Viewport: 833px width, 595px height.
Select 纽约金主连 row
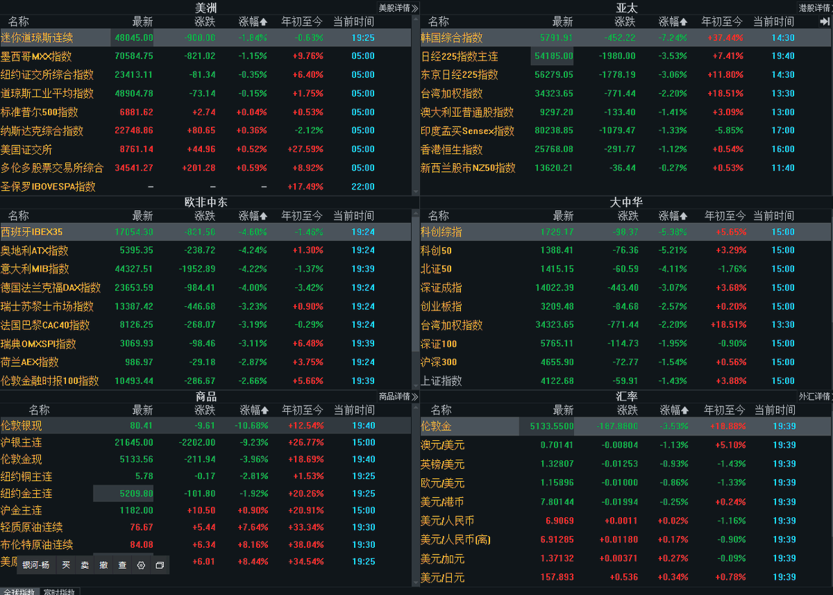(205, 494)
